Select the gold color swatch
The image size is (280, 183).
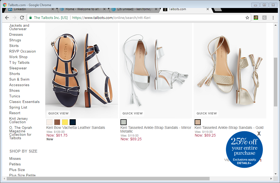click(198, 122)
